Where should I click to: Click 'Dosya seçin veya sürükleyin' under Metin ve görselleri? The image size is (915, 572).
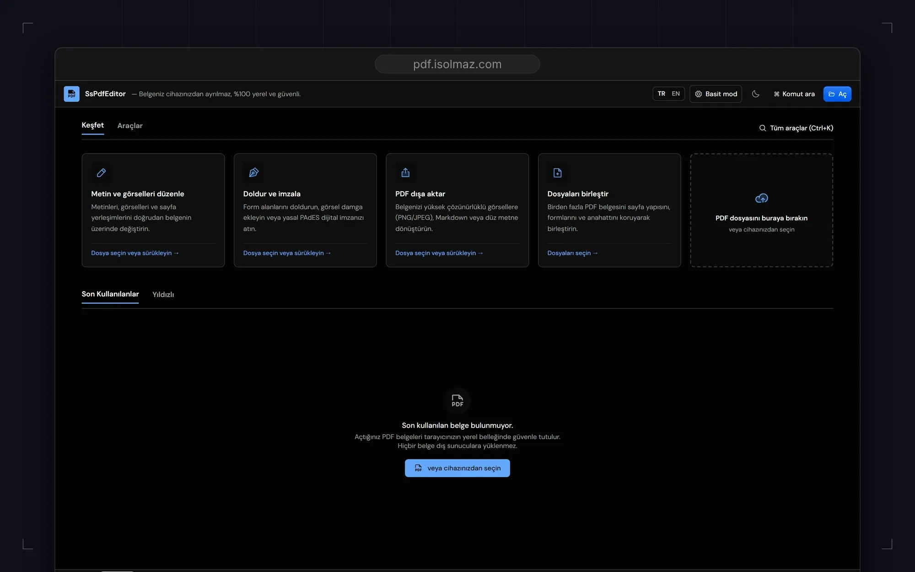[135, 253]
